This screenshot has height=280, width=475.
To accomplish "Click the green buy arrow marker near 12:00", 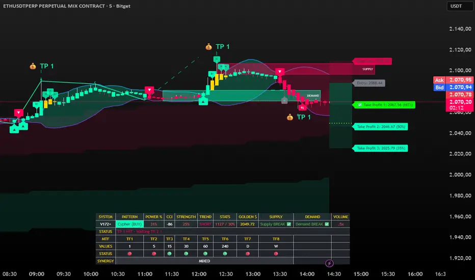I will point(203,101).
